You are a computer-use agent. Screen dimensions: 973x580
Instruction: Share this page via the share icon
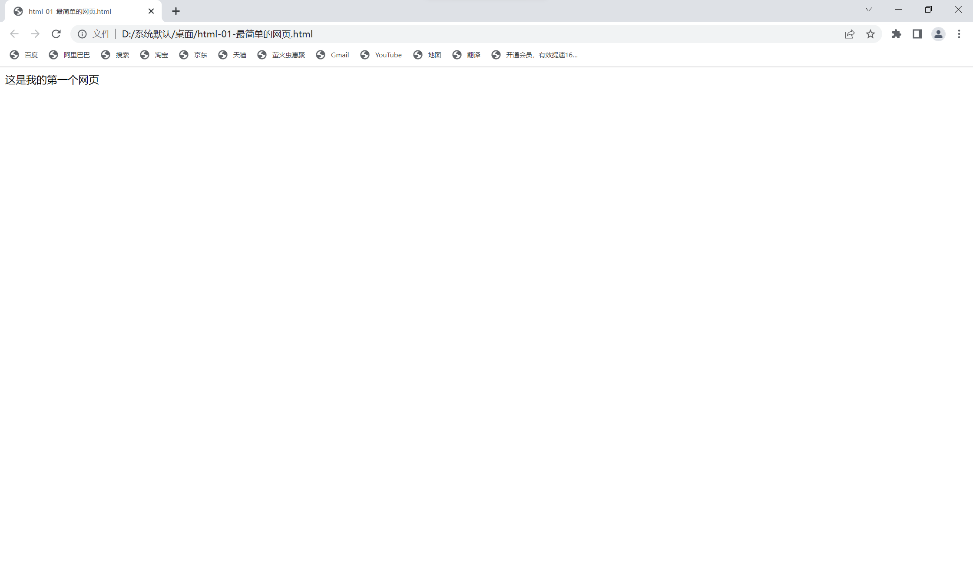tap(849, 34)
